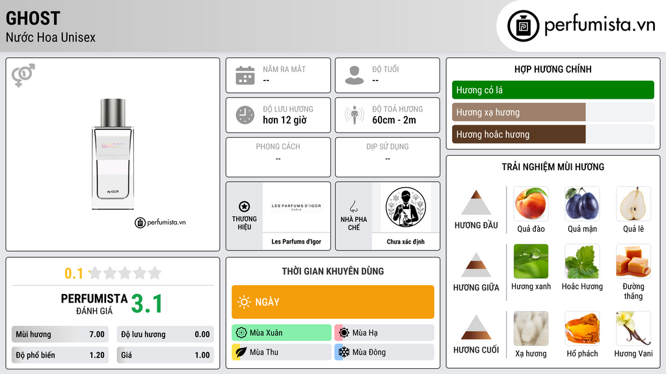Click the green 3.1 Perfumista rating
This screenshot has width=666, height=374.
click(x=146, y=304)
